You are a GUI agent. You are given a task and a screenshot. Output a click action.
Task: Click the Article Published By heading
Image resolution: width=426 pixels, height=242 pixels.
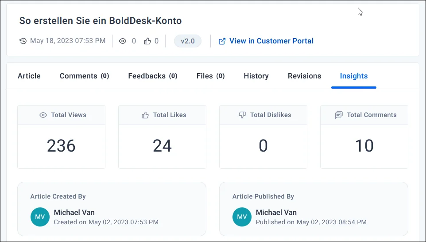coord(263,197)
